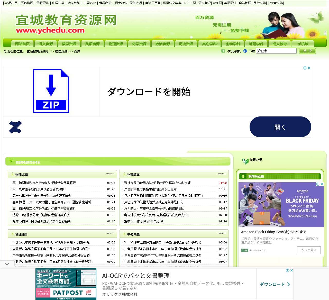Switch to the 数学资源 tab
The height and width of the screenshot is (300, 329).
[x=69, y=44]
